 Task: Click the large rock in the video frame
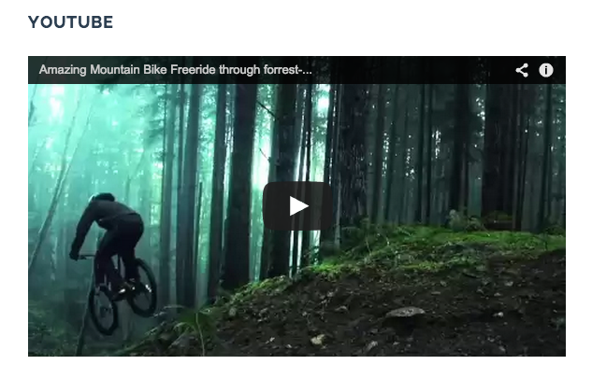pos(405,313)
